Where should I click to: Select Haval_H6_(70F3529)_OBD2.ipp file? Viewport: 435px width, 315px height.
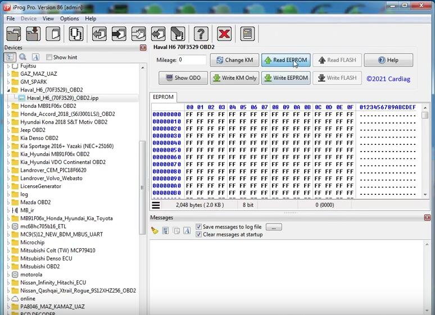(62, 98)
